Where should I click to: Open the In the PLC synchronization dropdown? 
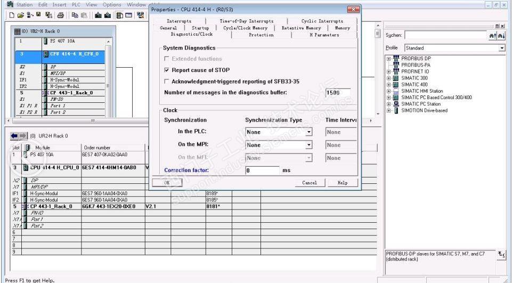[x=308, y=132]
